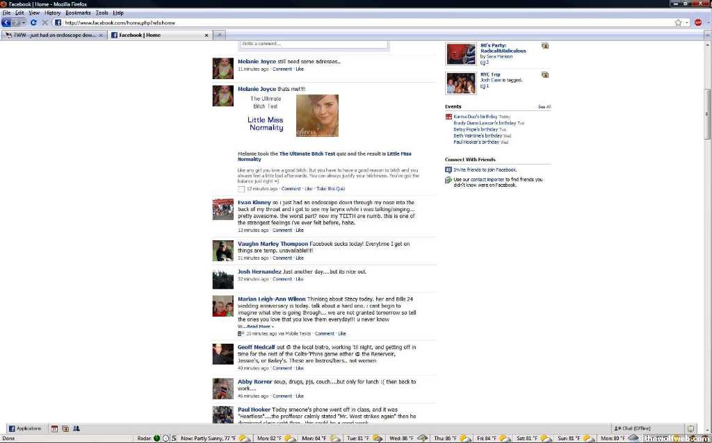This screenshot has width=712, height=443.
Task: Click the album icon beside 80's Party
Action: (x=545, y=46)
